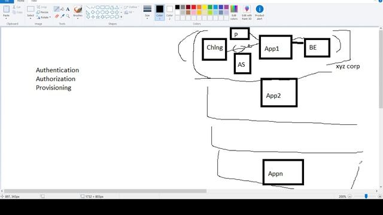Adjust the zoom slider handle
This screenshot has width=383, height=215.
pos(366,196)
